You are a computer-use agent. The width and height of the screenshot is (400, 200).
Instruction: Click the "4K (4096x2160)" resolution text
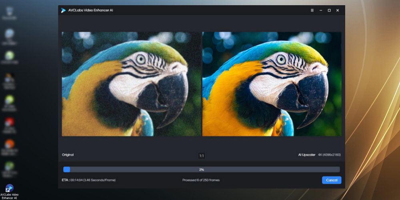329,155
